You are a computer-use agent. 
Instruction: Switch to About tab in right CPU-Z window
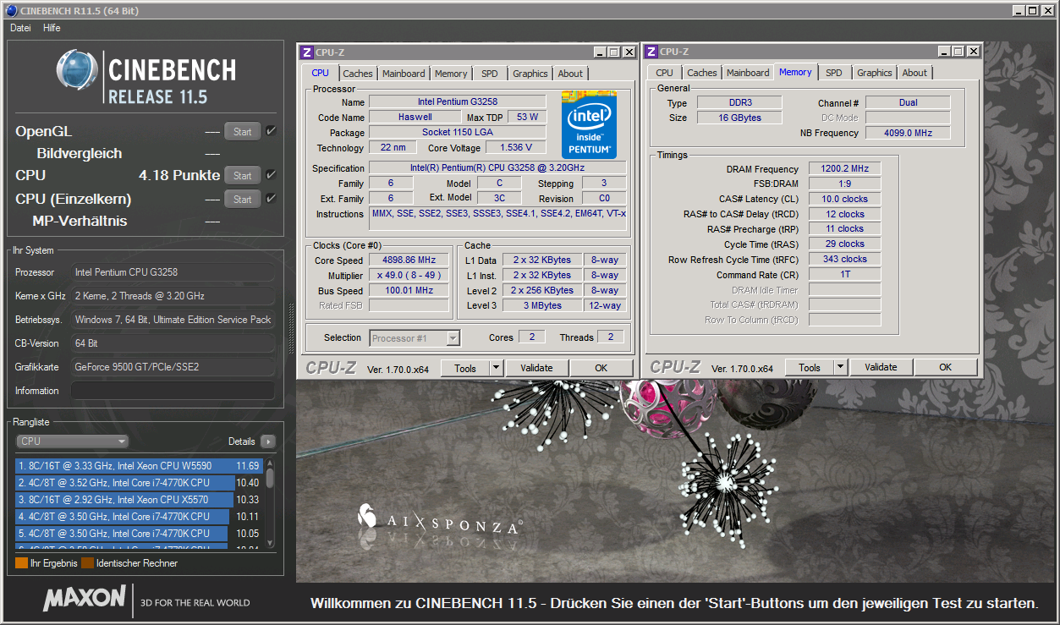coord(914,73)
